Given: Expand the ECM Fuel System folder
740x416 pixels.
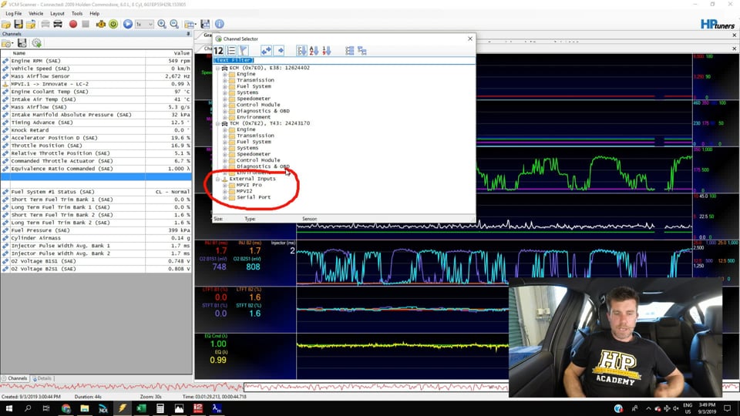Looking at the screenshot, I should pos(225,86).
